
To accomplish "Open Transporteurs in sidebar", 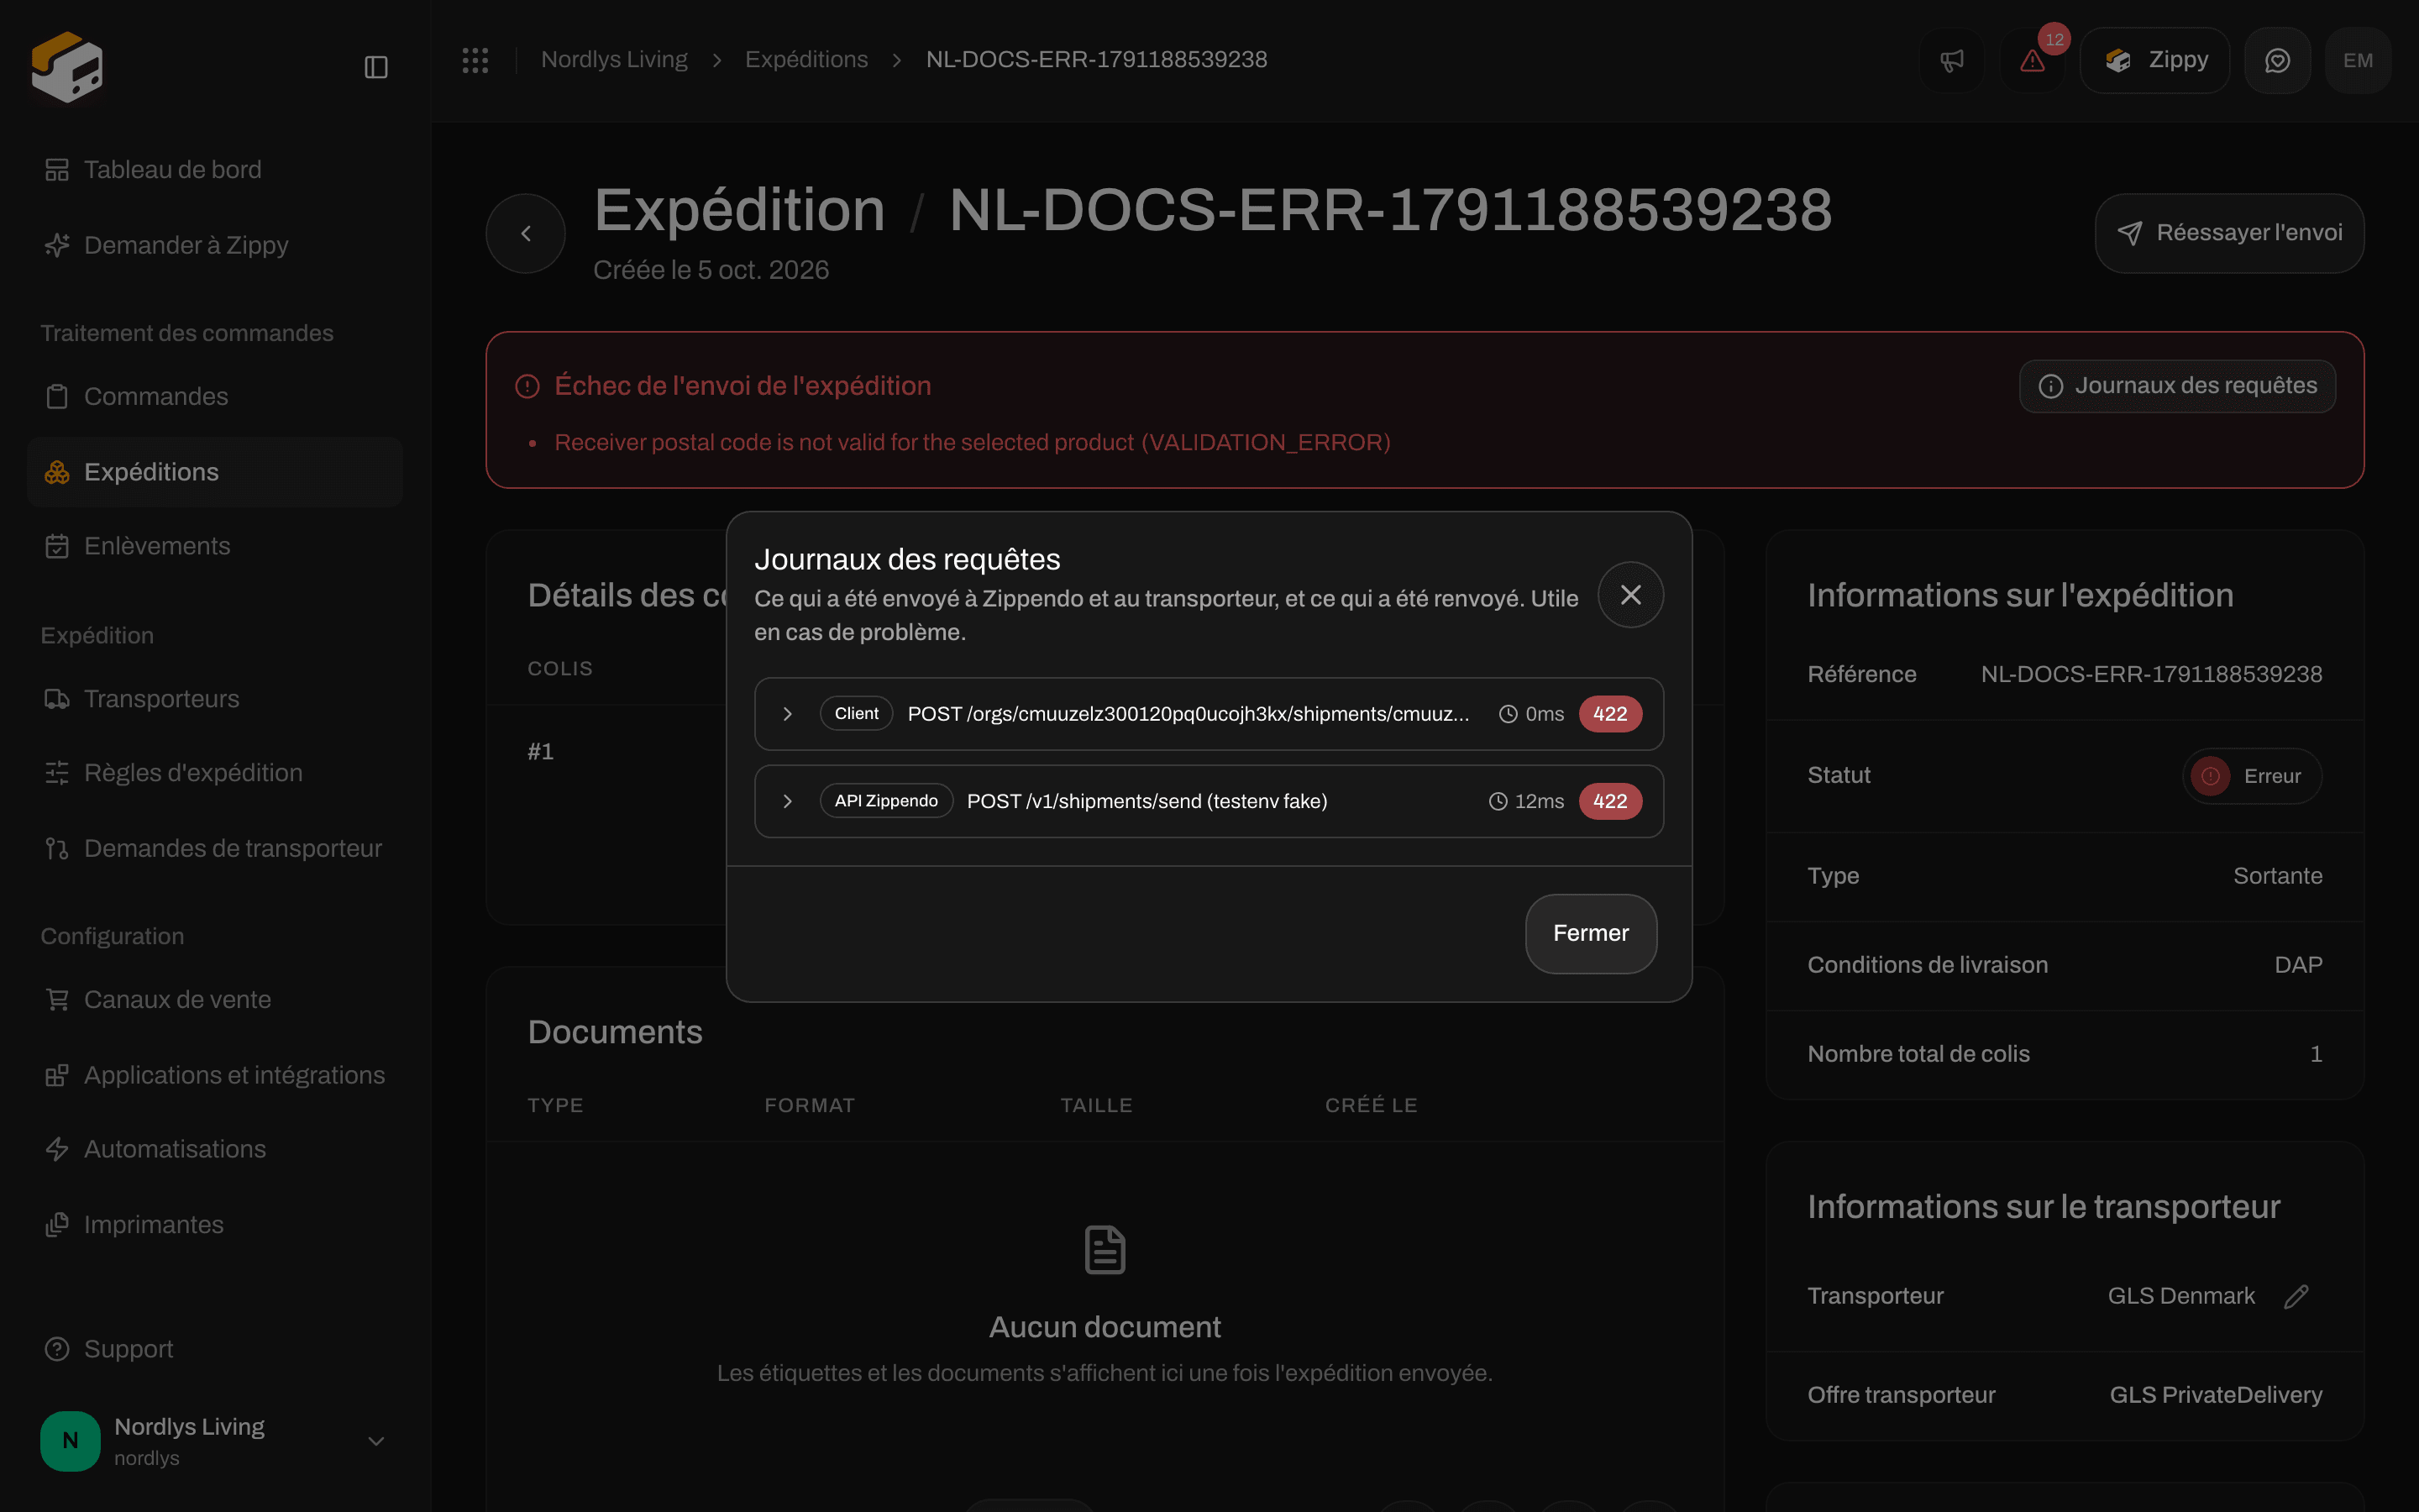I will click(214, 699).
